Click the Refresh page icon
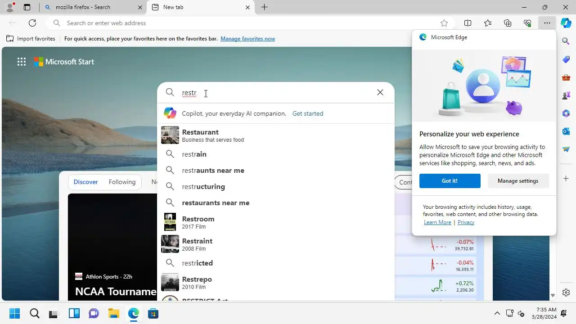The height and width of the screenshot is (324, 576). tap(32, 23)
